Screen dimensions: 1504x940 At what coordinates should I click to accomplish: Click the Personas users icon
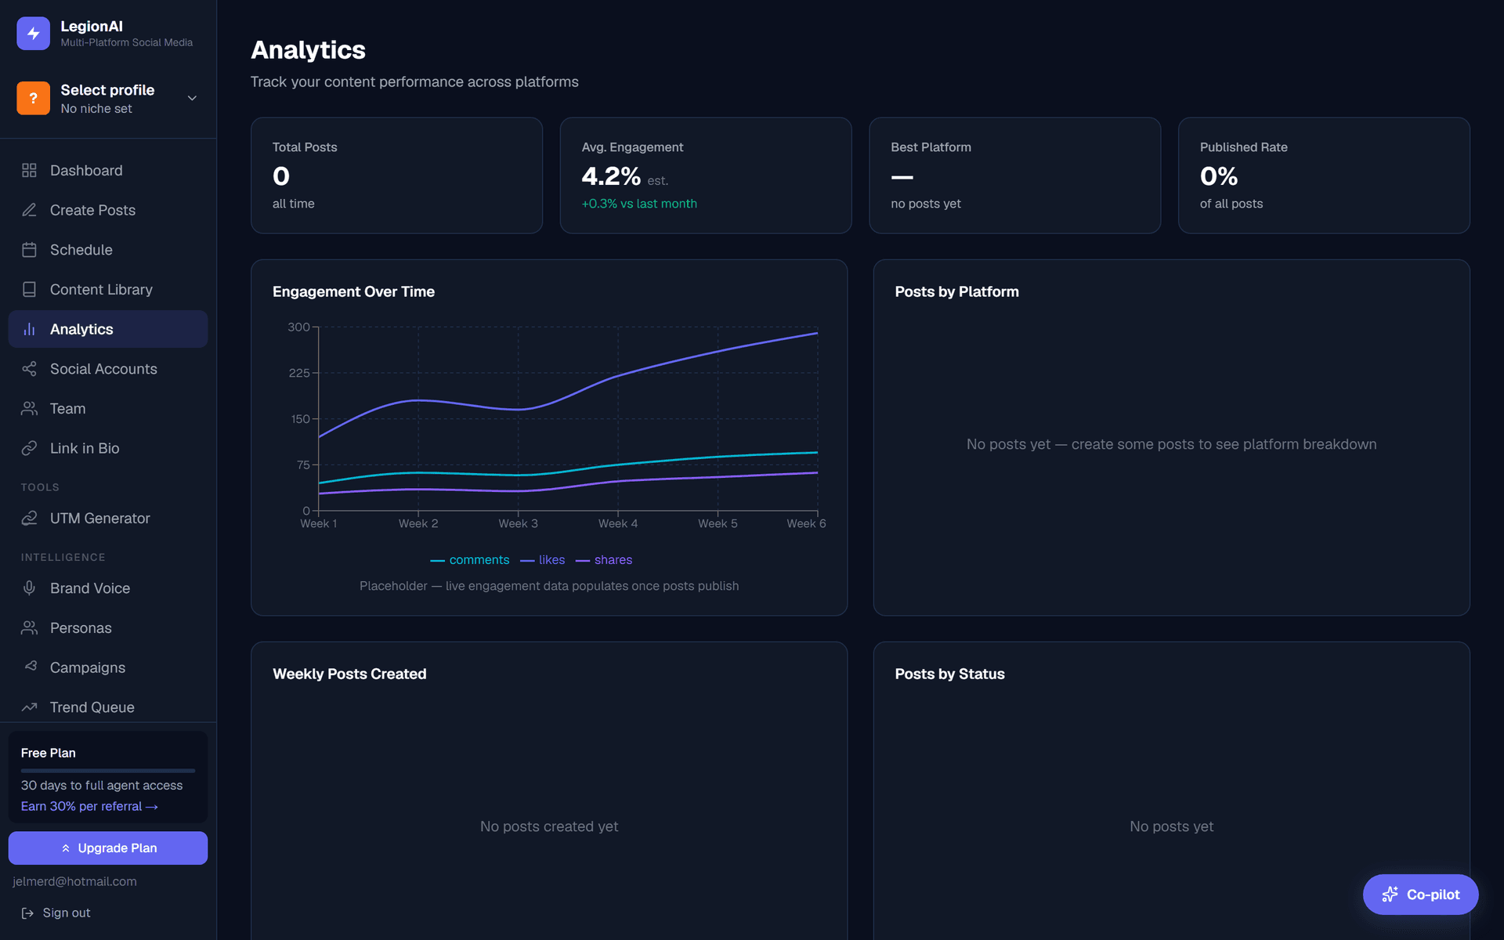[29, 627]
